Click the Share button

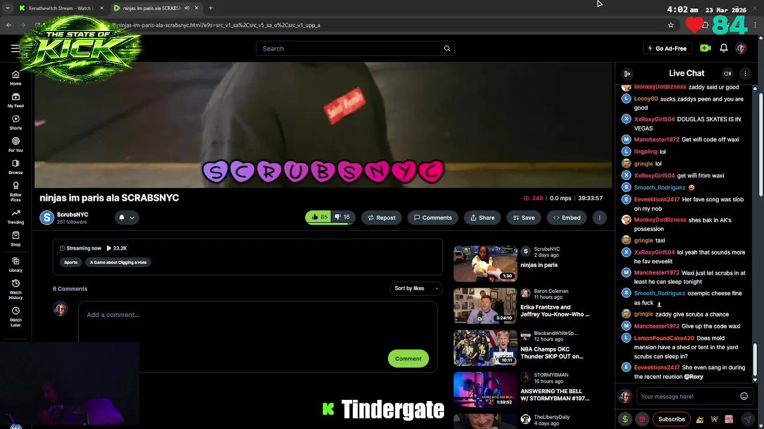click(x=482, y=217)
